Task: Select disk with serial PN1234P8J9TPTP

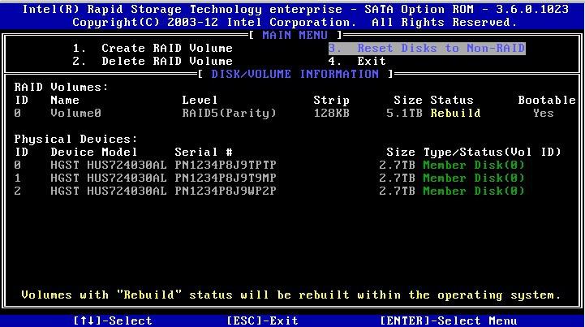Action: (226, 165)
